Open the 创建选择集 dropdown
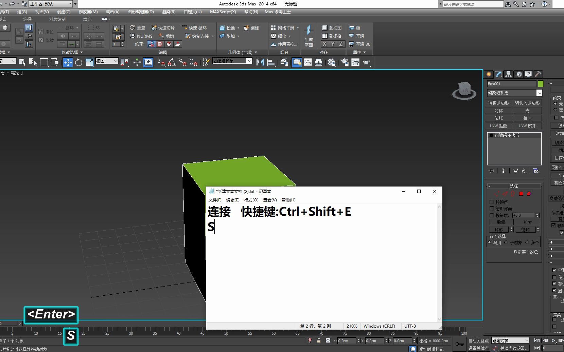The width and height of the screenshot is (564, 352). 249,61
